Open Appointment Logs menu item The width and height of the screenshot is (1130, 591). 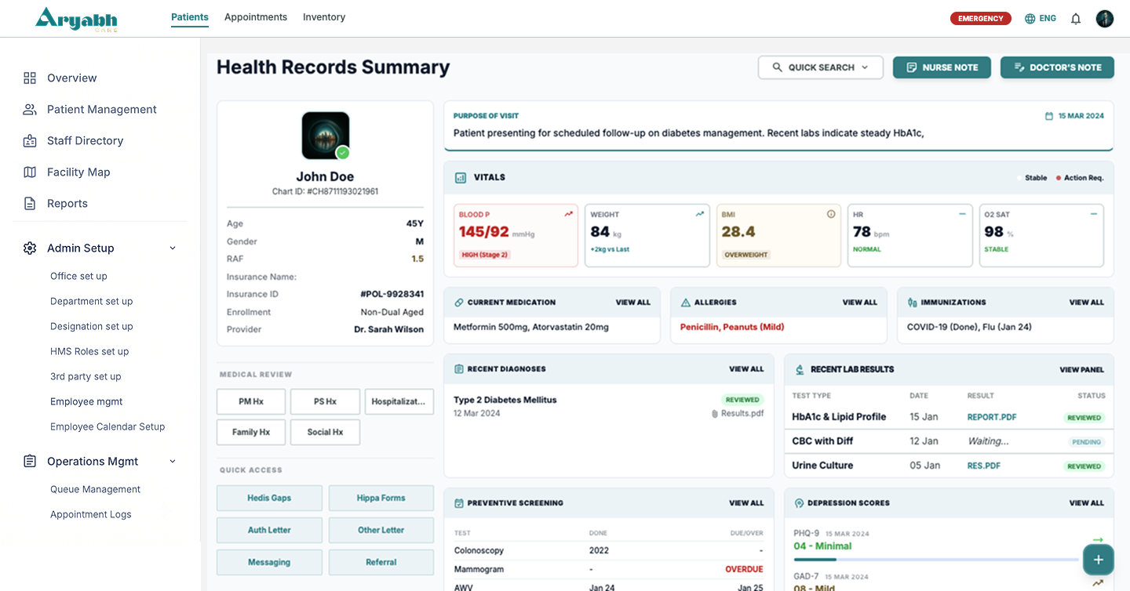91,514
